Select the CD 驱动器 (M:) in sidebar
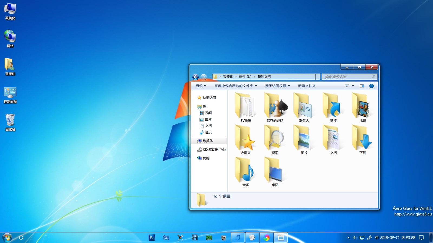Screen dimensions: 433x243 point(213,149)
